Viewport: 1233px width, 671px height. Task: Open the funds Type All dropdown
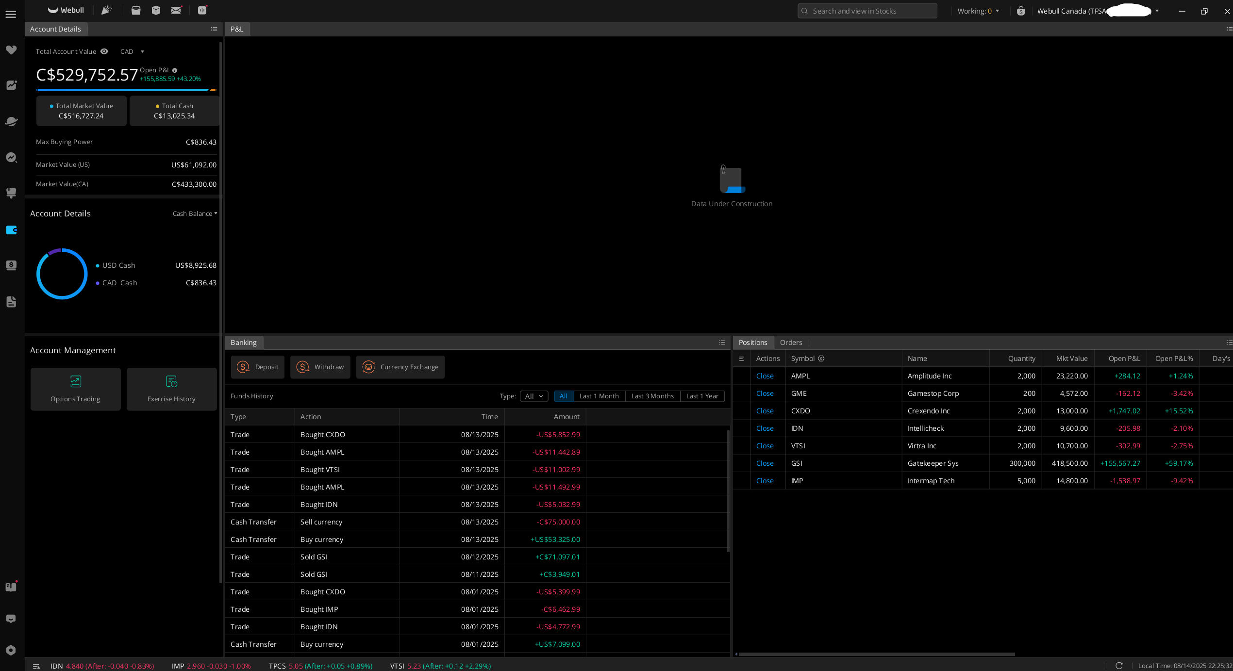pyautogui.click(x=533, y=396)
